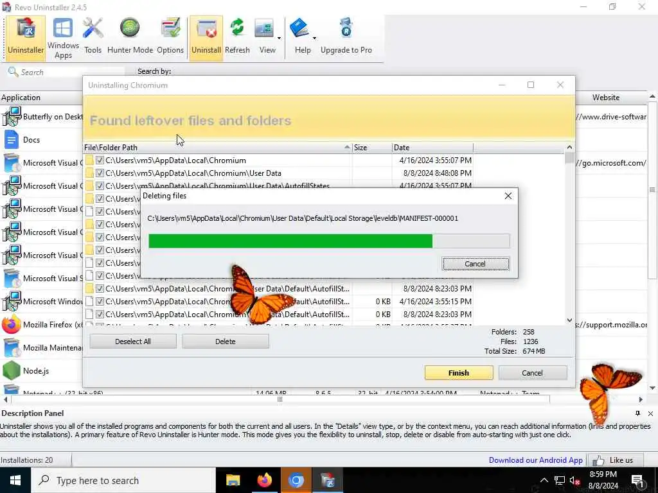Open File Explorer from taskbar

tap(233, 480)
